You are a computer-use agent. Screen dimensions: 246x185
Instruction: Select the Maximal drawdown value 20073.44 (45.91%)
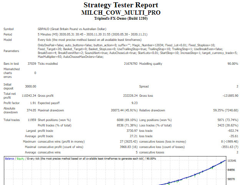(124, 110)
